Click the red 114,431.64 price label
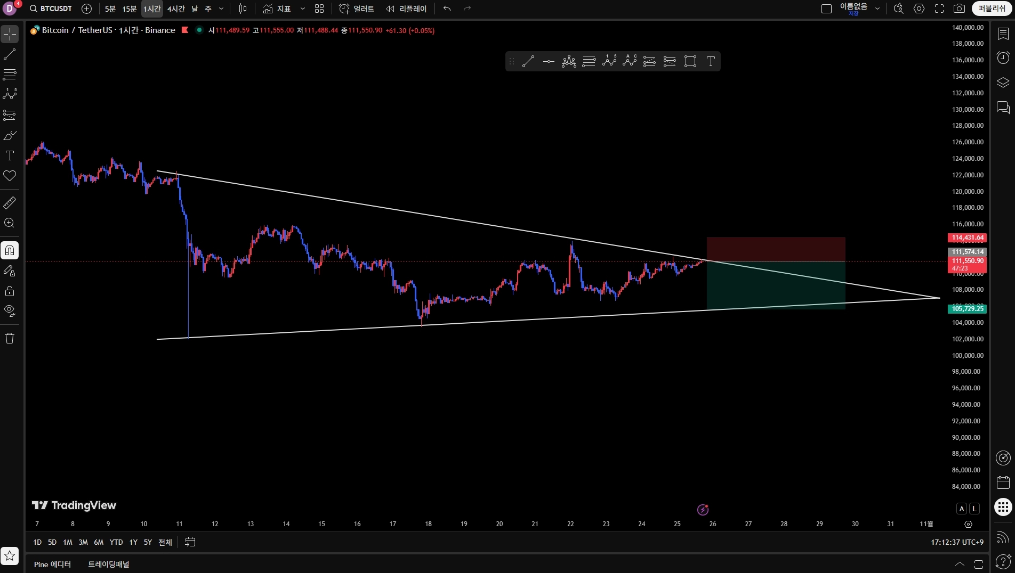Image resolution: width=1015 pixels, height=573 pixels. (x=967, y=238)
